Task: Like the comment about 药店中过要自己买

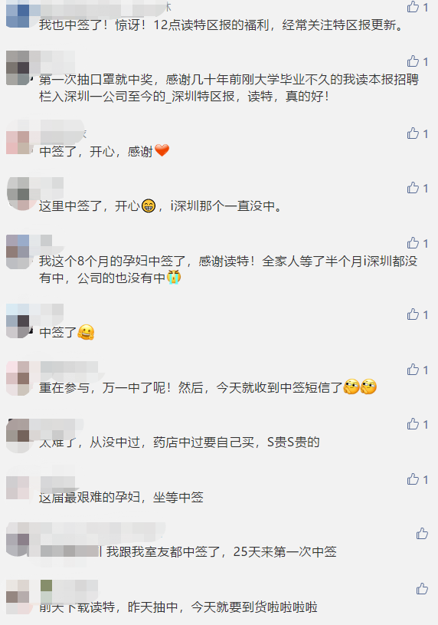Action: (413, 424)
